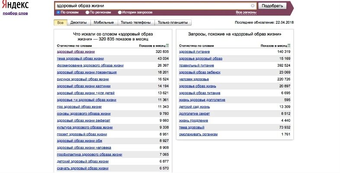
Task: Open 'правильный питание' similar query
Action: (x=196, y=65)
